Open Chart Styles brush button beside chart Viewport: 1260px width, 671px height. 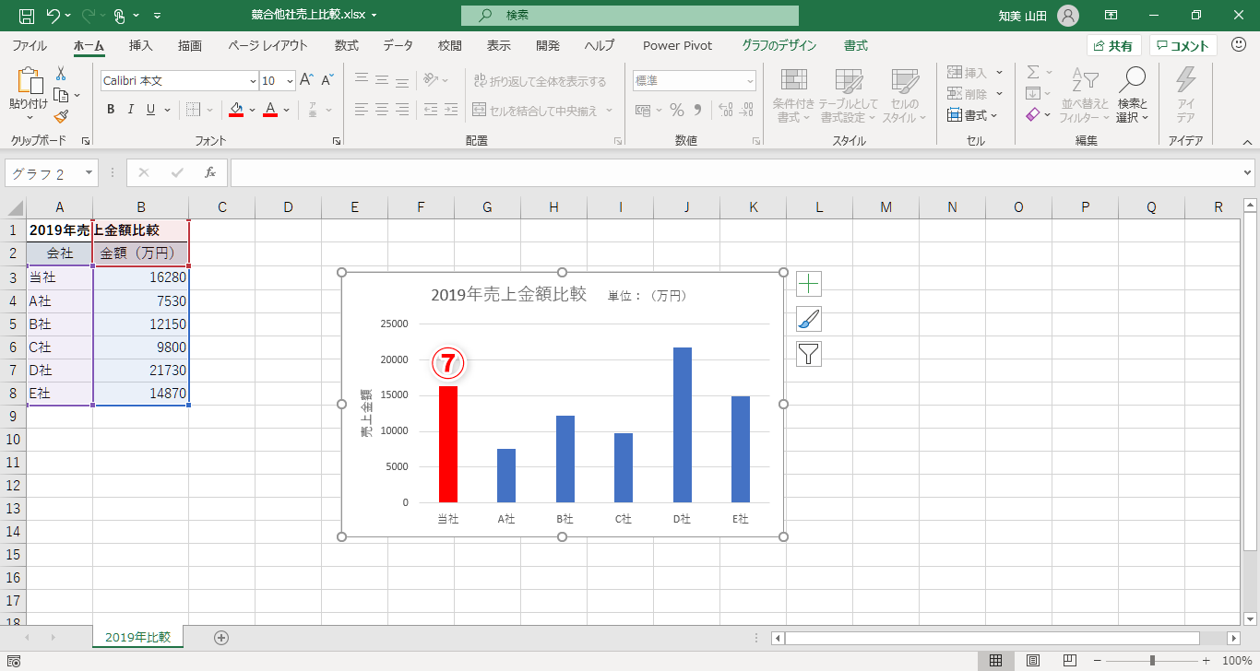point(809,319)
